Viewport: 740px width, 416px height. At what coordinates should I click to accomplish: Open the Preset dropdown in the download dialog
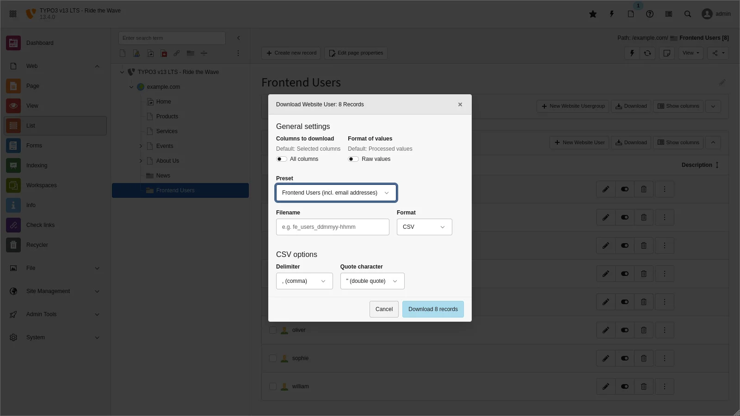point(336,193)
